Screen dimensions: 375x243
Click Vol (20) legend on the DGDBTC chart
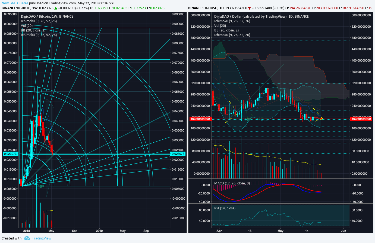click(x=27, y=25)
